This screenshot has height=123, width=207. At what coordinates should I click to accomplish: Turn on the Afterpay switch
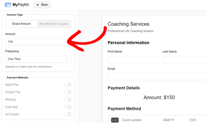[68, 99]
